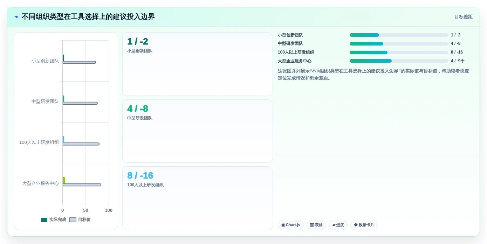This screenshot has height=244, width=487.
Task: Open the 1 / -2 data card
Action: pos(198,64)
